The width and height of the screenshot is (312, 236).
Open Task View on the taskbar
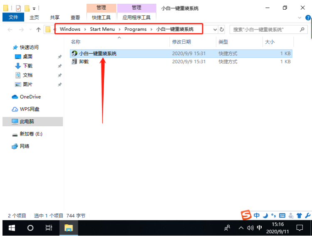(49, 228)
